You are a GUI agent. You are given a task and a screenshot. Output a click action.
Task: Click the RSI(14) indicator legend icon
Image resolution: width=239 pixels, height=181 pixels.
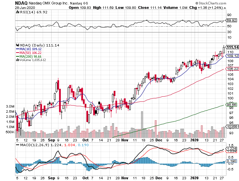click(18, 12)
